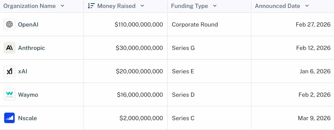
Task: Visit the Nscale organization page
Action: [x=27, y=118]
